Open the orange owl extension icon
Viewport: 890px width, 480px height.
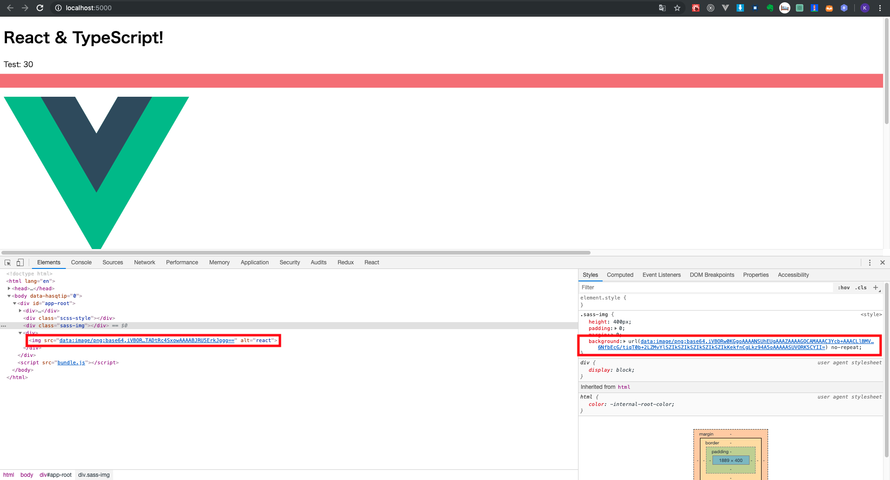829,8
